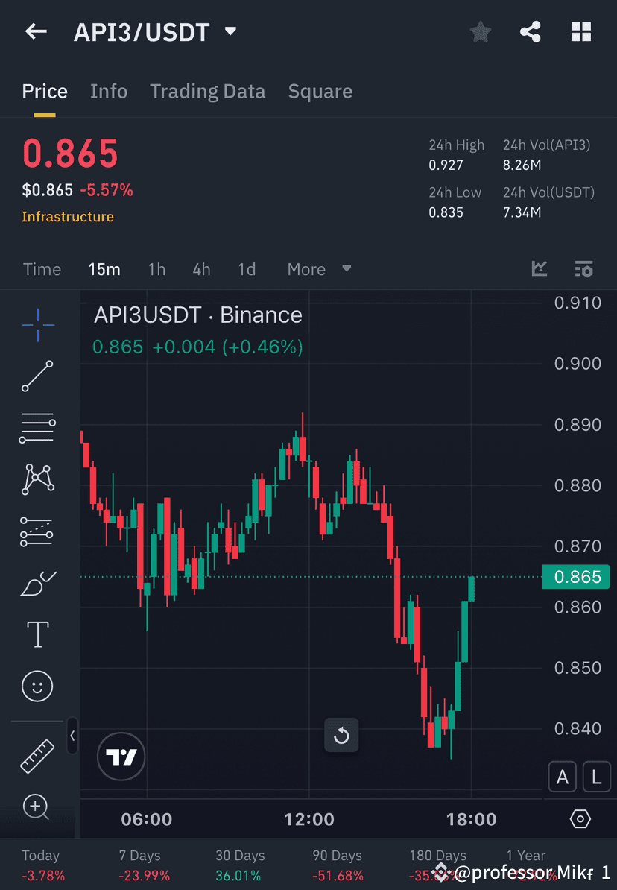The width and height of the screenshot is (617, 890).
Task: Open the horizontal lines drawing tool
Action: (37, 428)
